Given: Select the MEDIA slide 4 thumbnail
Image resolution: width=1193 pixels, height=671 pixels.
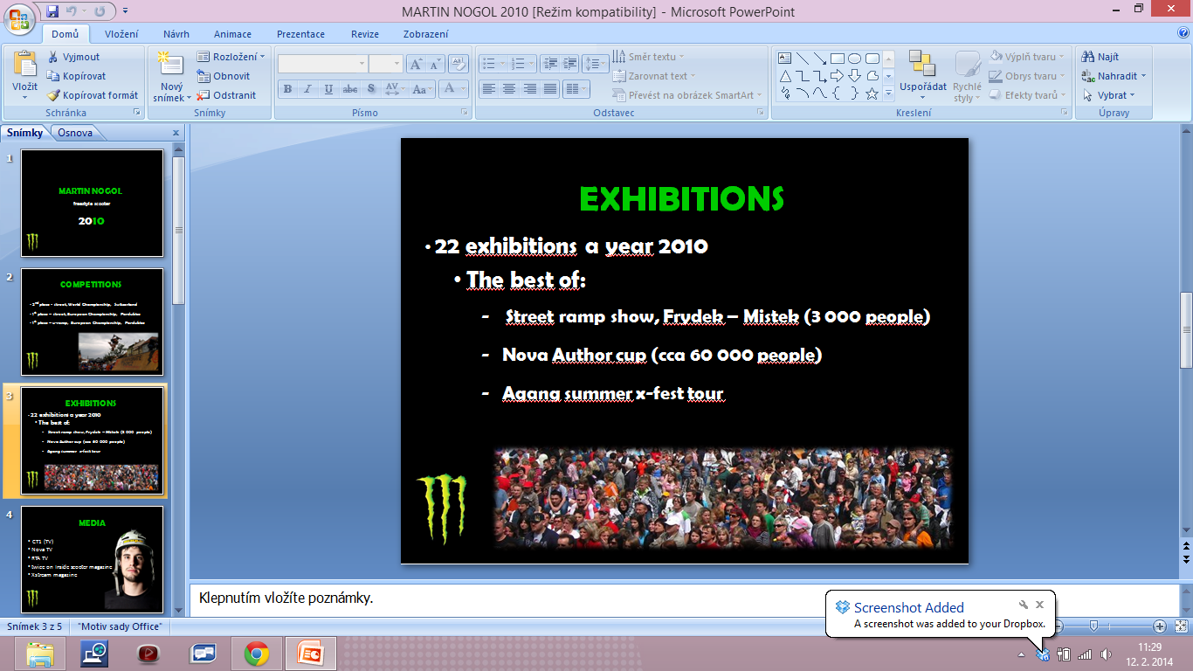Looking at the screenshot, I should click(x=92, y=558).
